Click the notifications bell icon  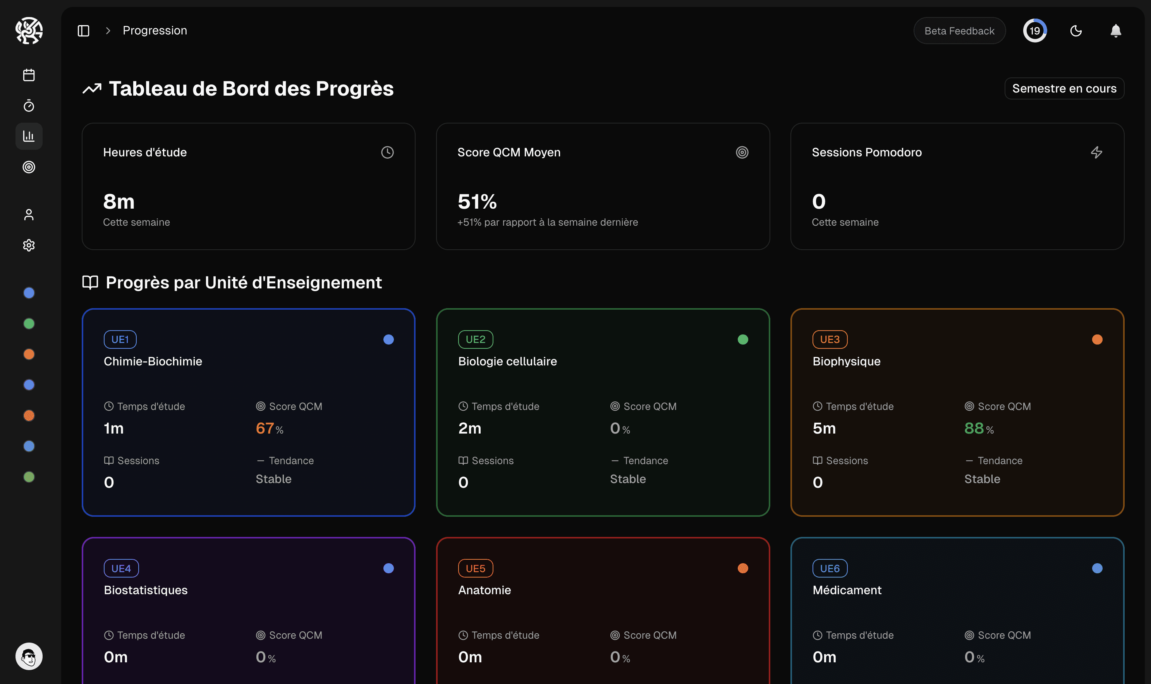[1115, 31]
